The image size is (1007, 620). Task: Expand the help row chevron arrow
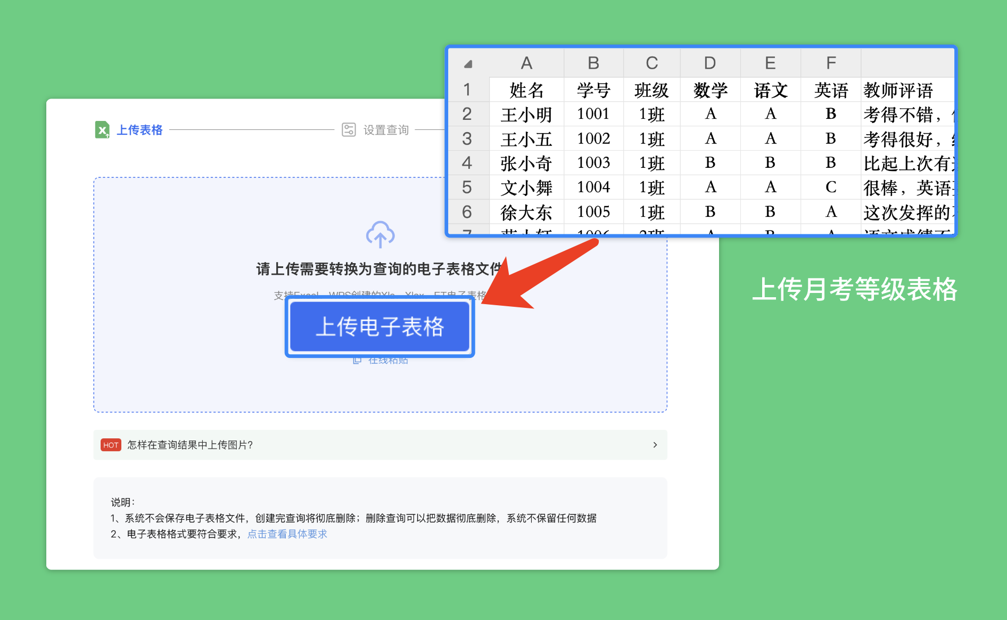tap(655, 445)
